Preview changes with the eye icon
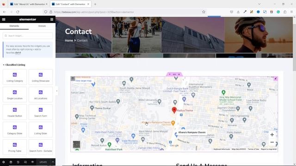The image size is (296, 166). pyautogui.click(x=32, y=162)
